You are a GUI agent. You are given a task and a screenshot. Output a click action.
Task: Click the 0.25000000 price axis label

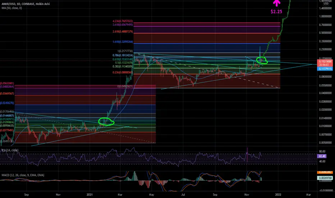[325, 49]
